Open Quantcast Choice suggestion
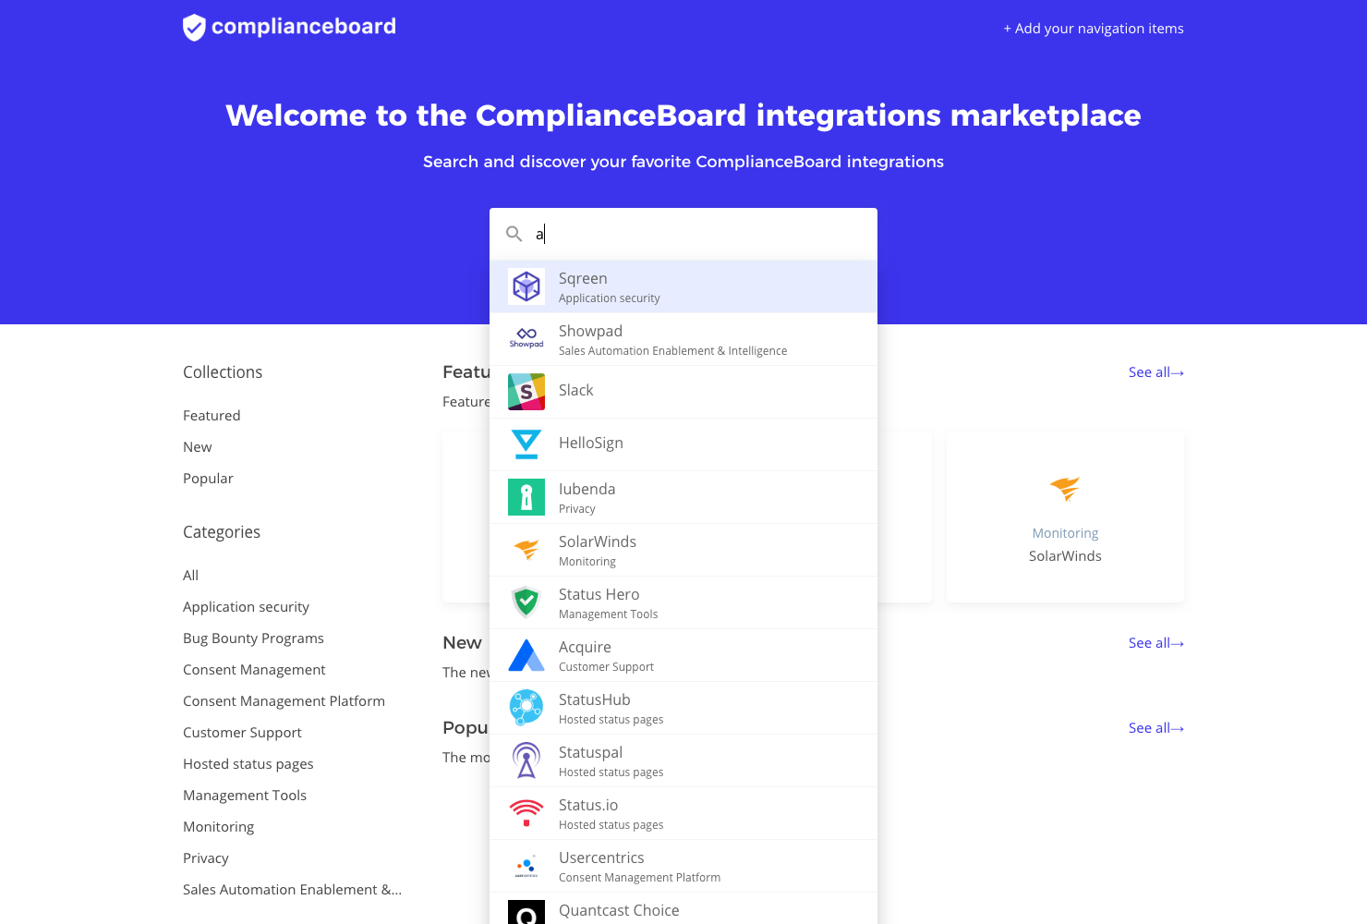 pyautogui.click(x=683, y=909)
